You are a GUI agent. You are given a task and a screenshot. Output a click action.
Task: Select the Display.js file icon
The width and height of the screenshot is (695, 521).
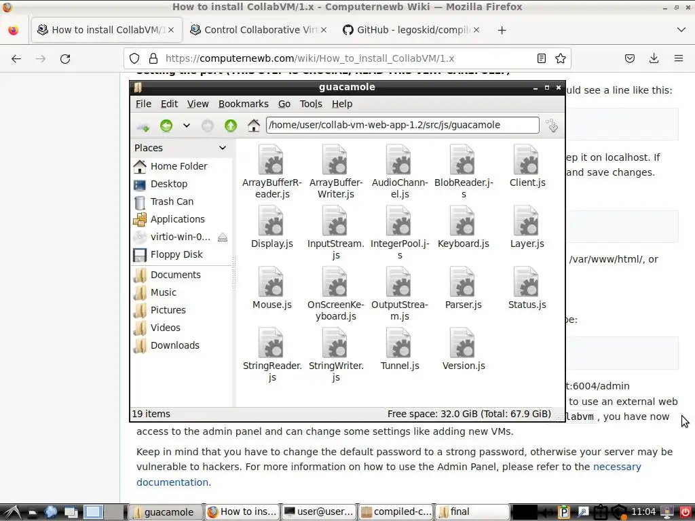tap(271, 221)
